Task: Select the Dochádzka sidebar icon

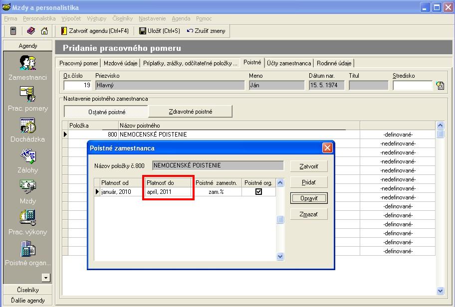Action: (x=27, y=125)
